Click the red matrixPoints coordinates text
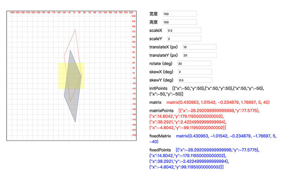Image resolution: width=281 pixels, height=177 pixels. [x=204, y=119]
